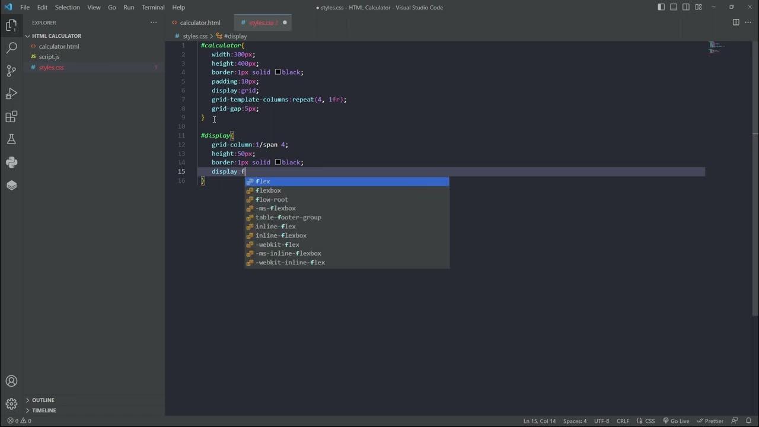
Task: Click the black color swatch on line 14
Action: tap(278, 162)
